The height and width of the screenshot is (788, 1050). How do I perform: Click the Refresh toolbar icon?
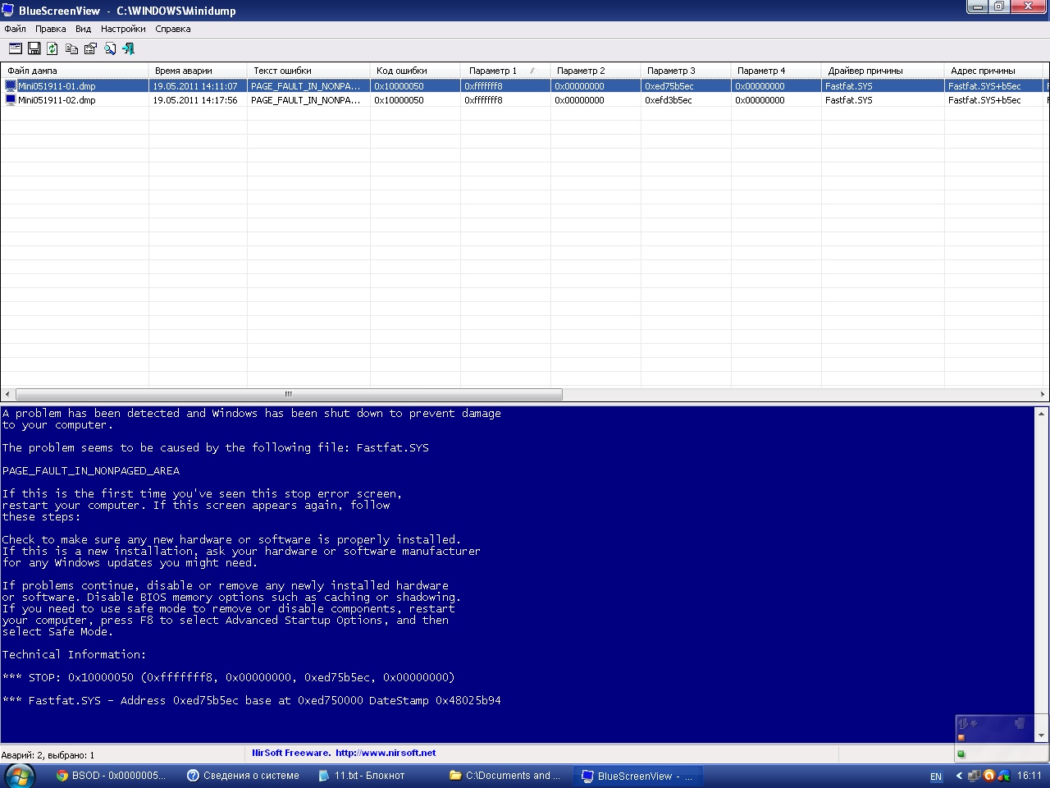coord(52,49)
